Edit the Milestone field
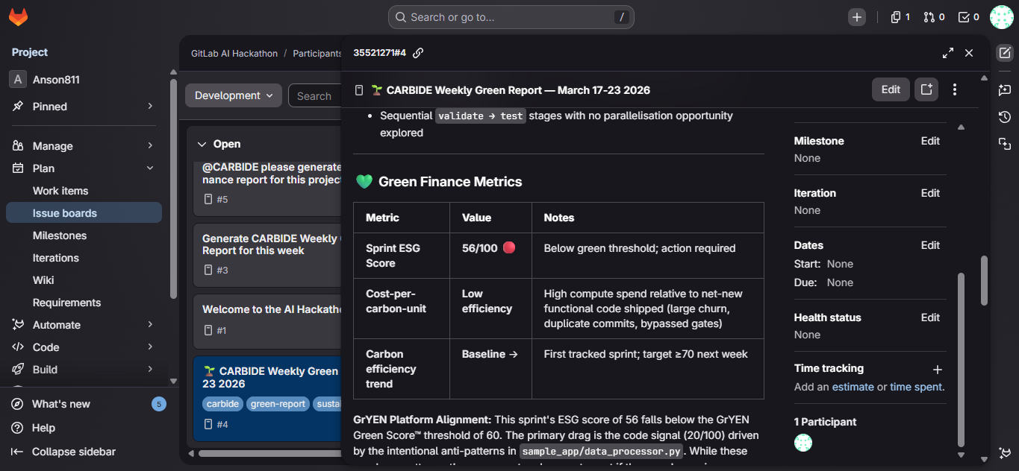 pyautogui.click(x=930, y=141)
